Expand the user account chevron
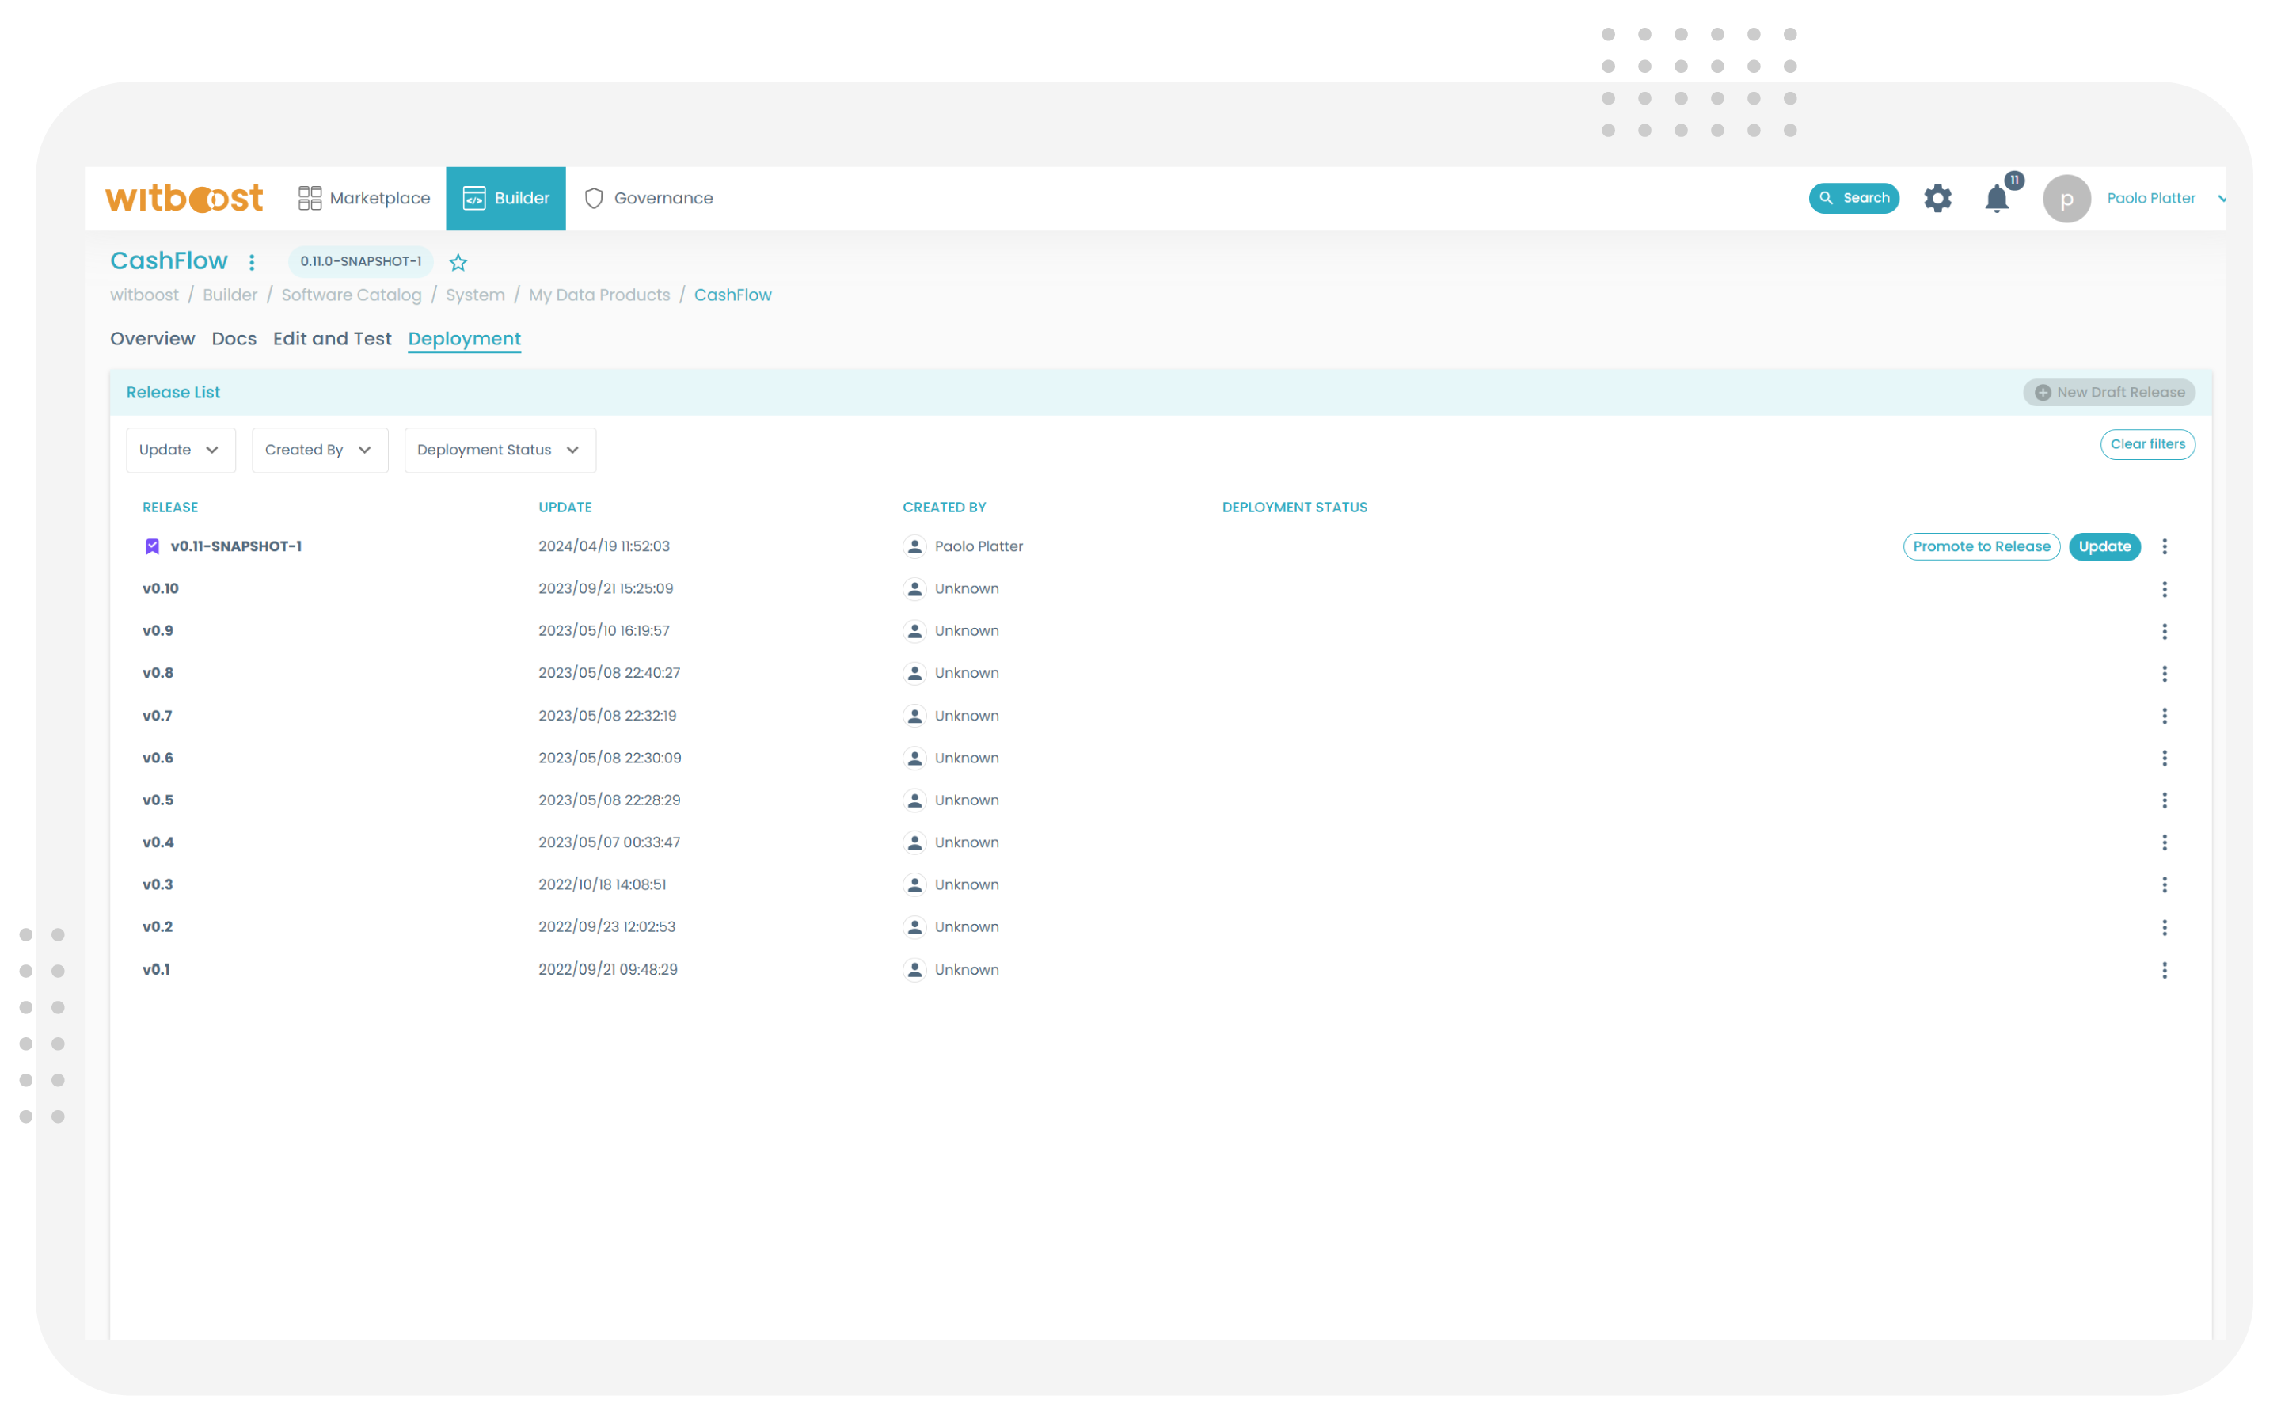This screenshot has height=1426, width=2281. [2222, 198]
